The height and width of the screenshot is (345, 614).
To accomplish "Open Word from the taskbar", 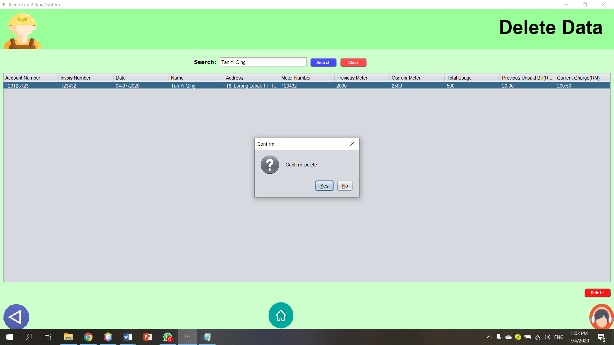I will point(128,337).
